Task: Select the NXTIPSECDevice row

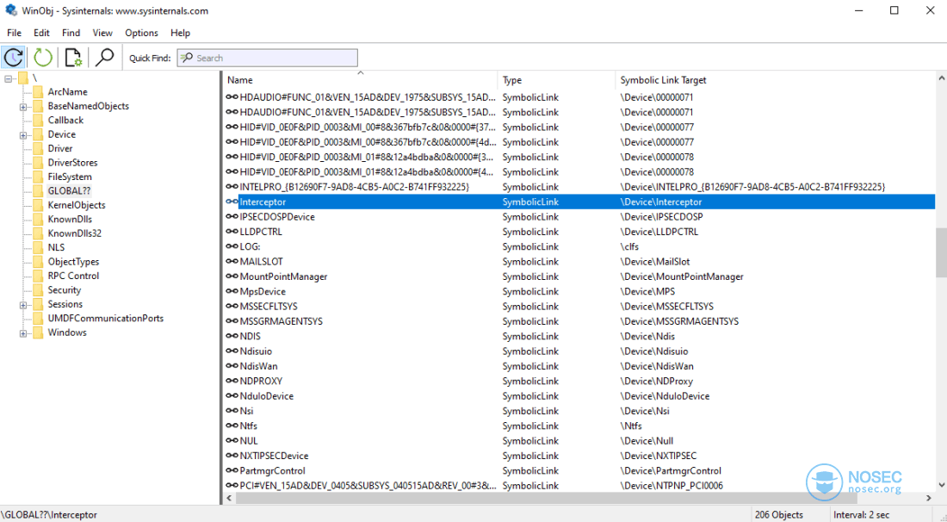Action: [x=579, y=456]
